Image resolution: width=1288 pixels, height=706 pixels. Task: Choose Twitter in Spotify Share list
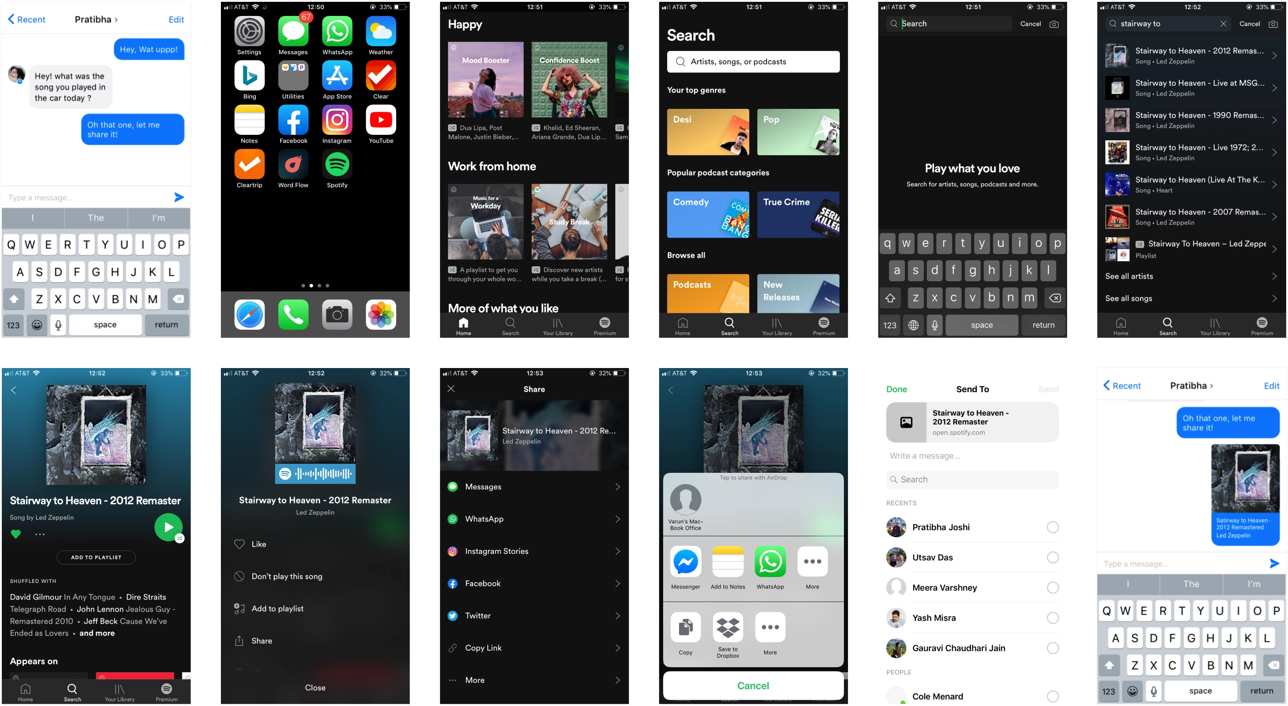(534, 615)
